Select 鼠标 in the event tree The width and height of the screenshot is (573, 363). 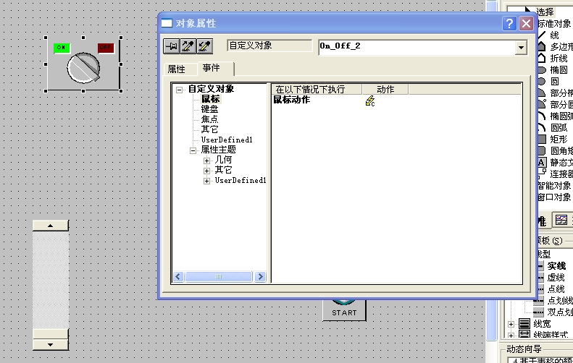211,99
